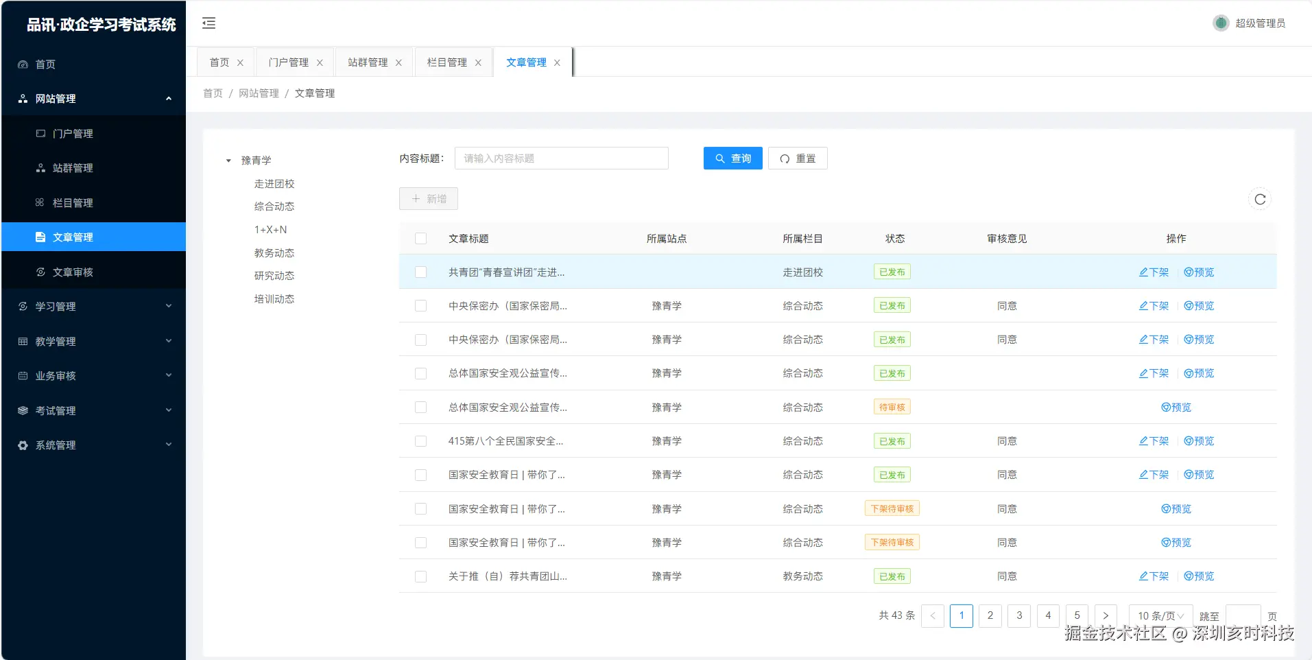Close the 栏目管理 tab
This screenshot has height=660, width=1312.
(478, 62)
